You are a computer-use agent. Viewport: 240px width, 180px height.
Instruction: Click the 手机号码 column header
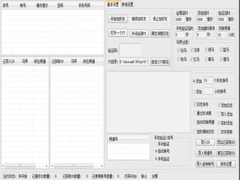coord(84,6)
